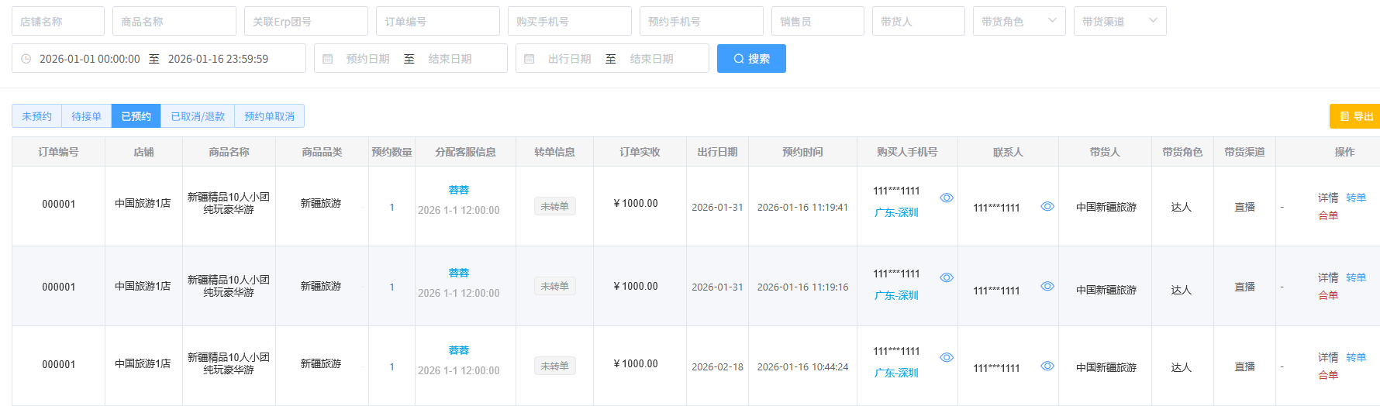
Task: Click the 预约时间 column header
Action: (802, 152)
